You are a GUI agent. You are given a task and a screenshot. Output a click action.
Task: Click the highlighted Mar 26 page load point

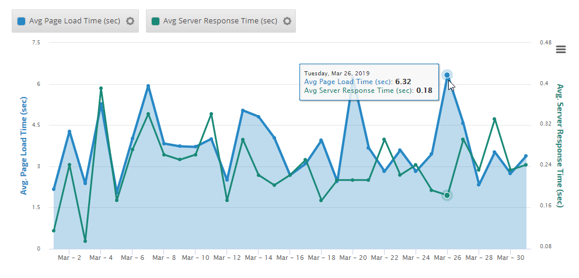[x=447, y=75]
